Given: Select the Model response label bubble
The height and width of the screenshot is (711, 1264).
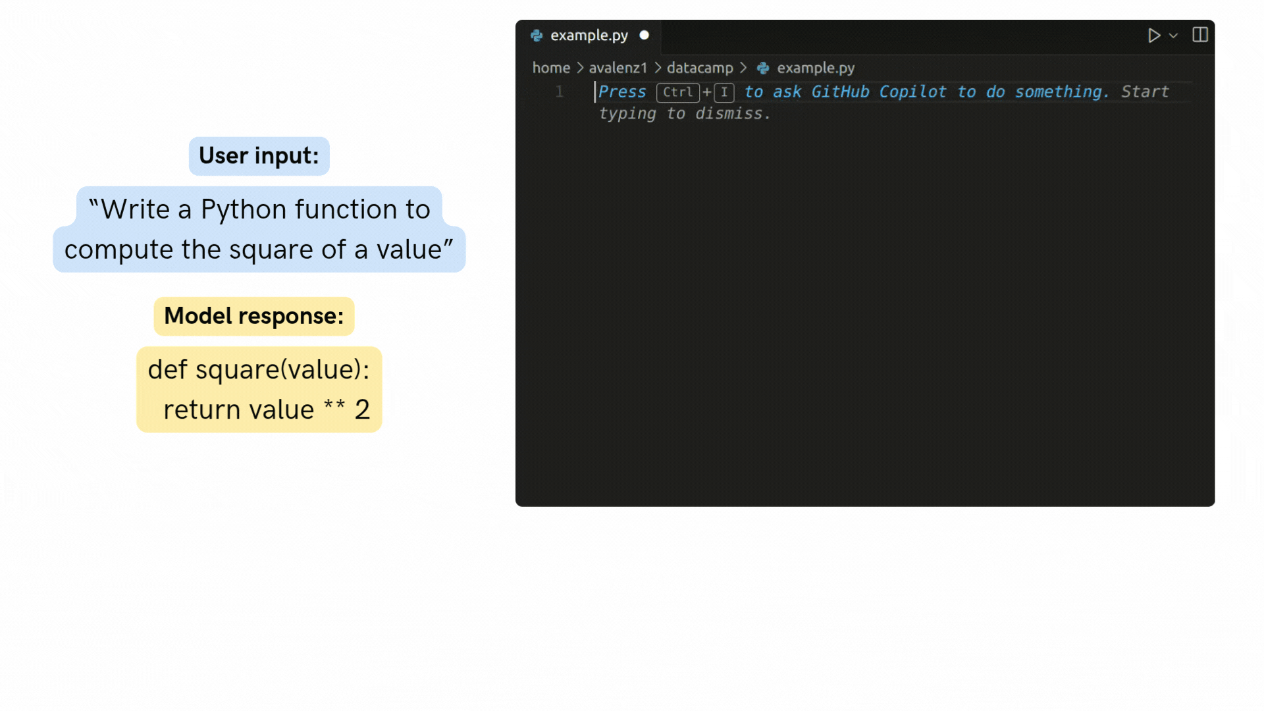Looking at the screenshot, I should point(253,316).
